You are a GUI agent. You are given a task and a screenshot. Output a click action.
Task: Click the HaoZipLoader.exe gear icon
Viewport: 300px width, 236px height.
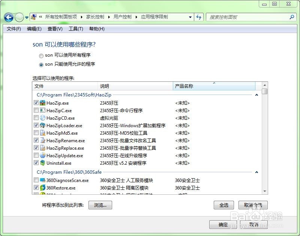(42, 125)
